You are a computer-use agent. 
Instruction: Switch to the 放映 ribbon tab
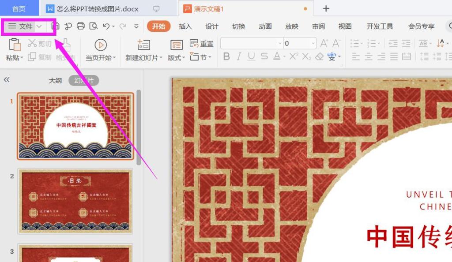point(292,26)
